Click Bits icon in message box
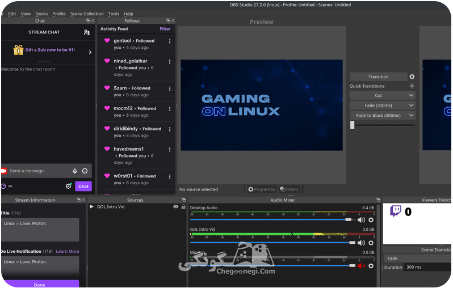Screen dimensions: 453x288 coord(75,171)
